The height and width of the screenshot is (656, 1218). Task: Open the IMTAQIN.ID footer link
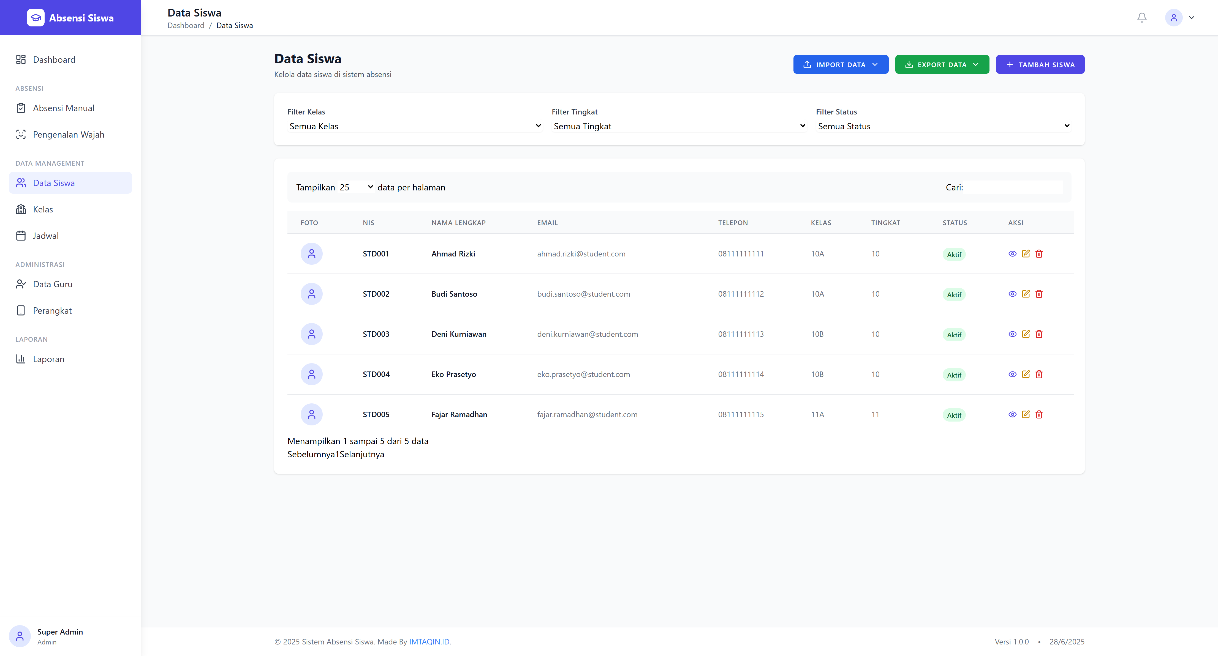click(429, 641)
